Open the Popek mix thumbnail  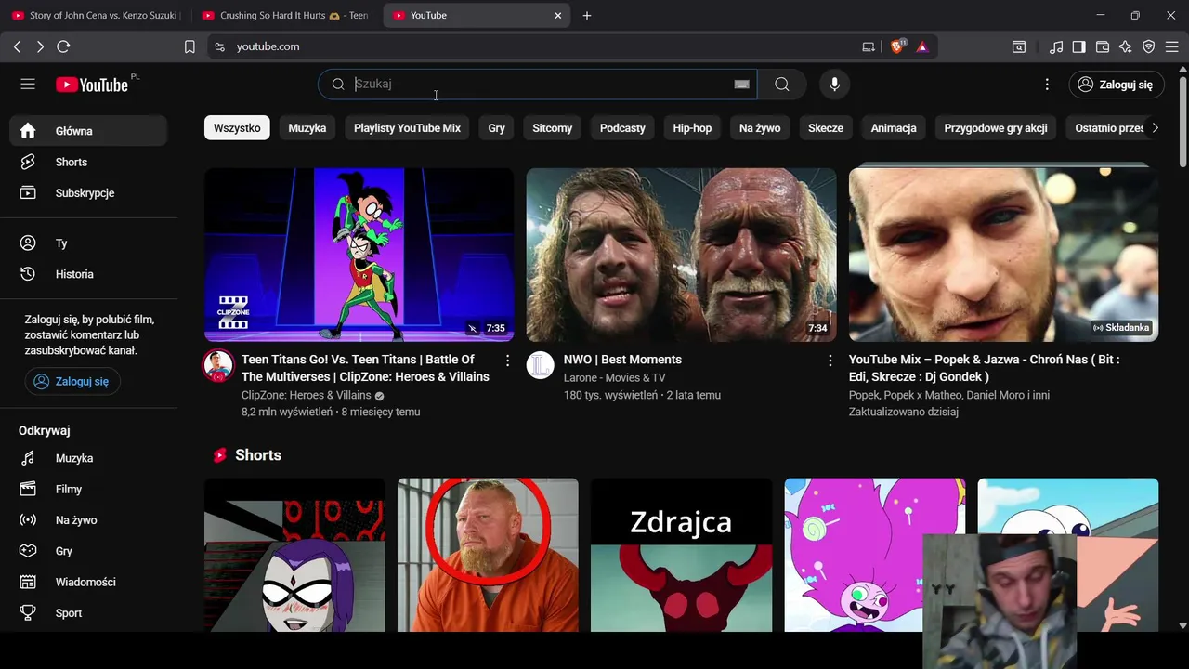click(1003, 255)
